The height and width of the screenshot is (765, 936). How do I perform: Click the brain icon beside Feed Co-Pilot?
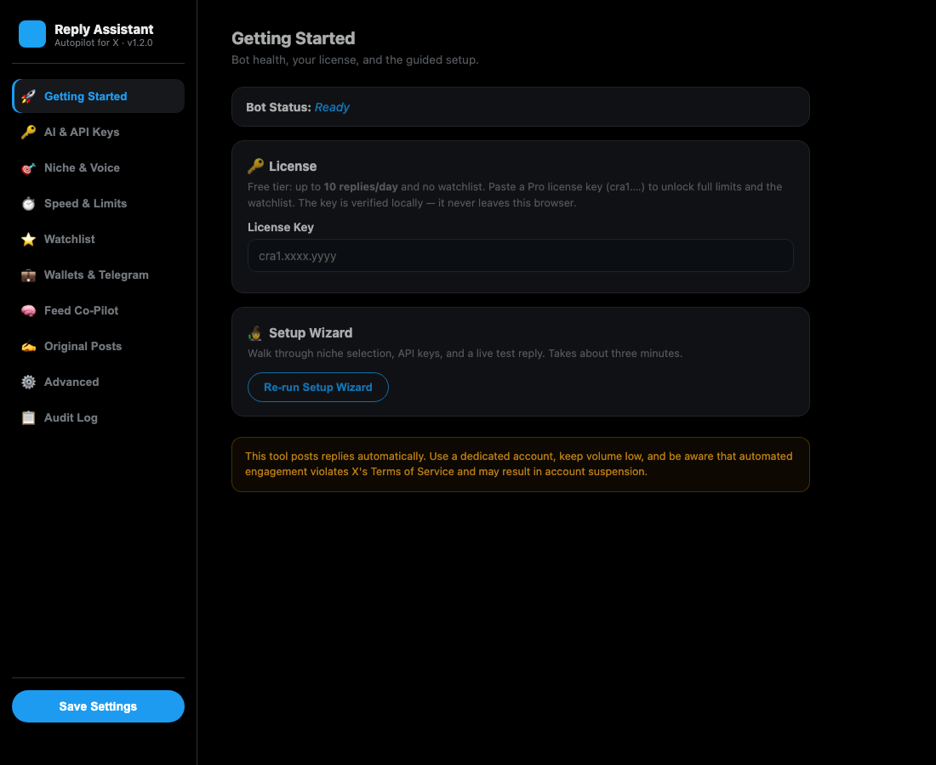click(x=28, y=311)
